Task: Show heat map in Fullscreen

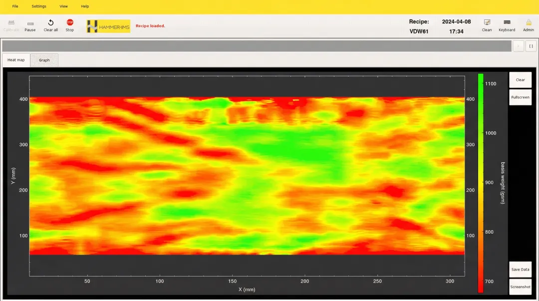Action: point(520,97)
